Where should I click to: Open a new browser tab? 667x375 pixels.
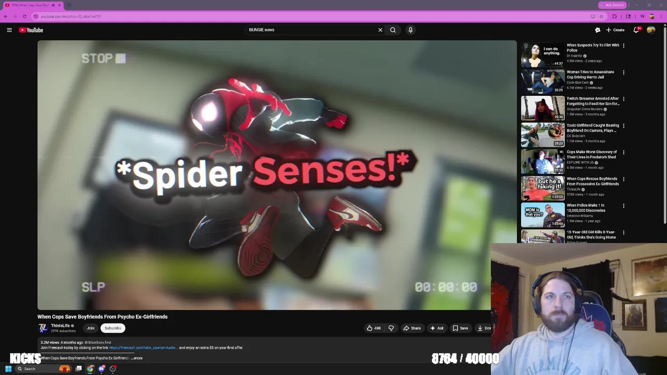click(69, 5)
